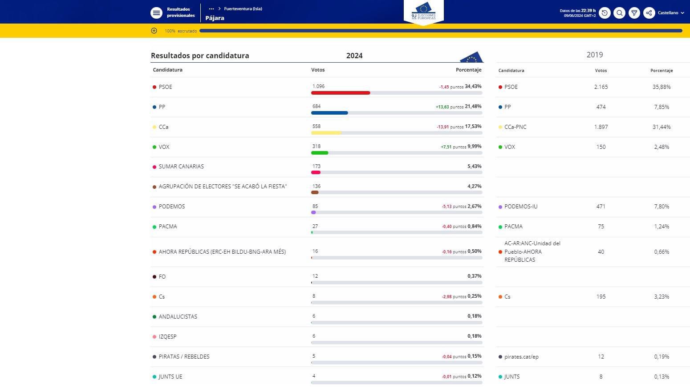Select AHORA REPÚBLICAS (ERC-EH BILDU-BNG-ARA MÉS)
The image size is (690, 387).
[x=222, y=252]
